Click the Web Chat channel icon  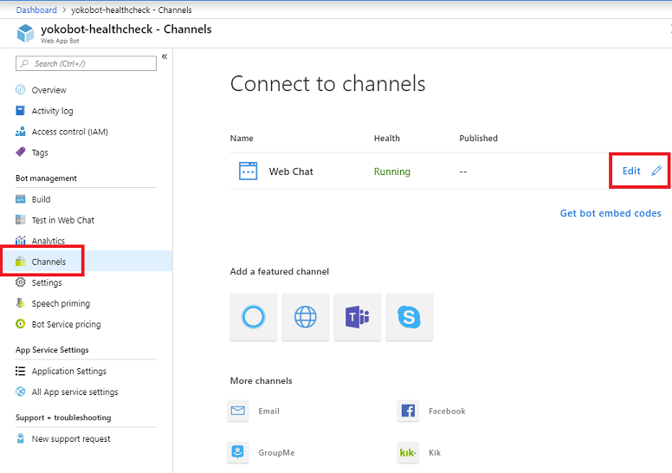tap(249, 172)
